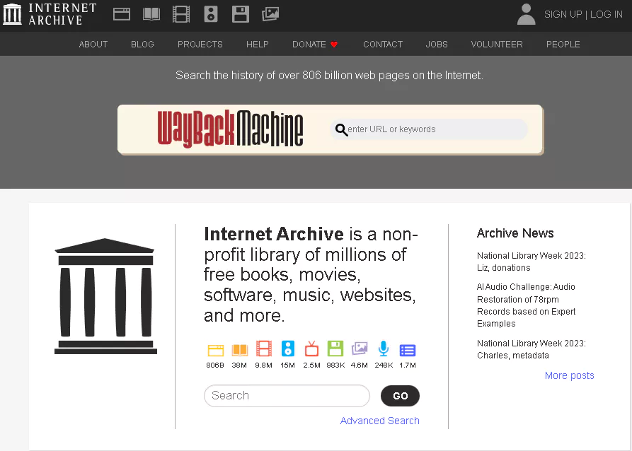Open the red video icon labeled 9.8M
632x451 pixels.
(x=263, y=348)
